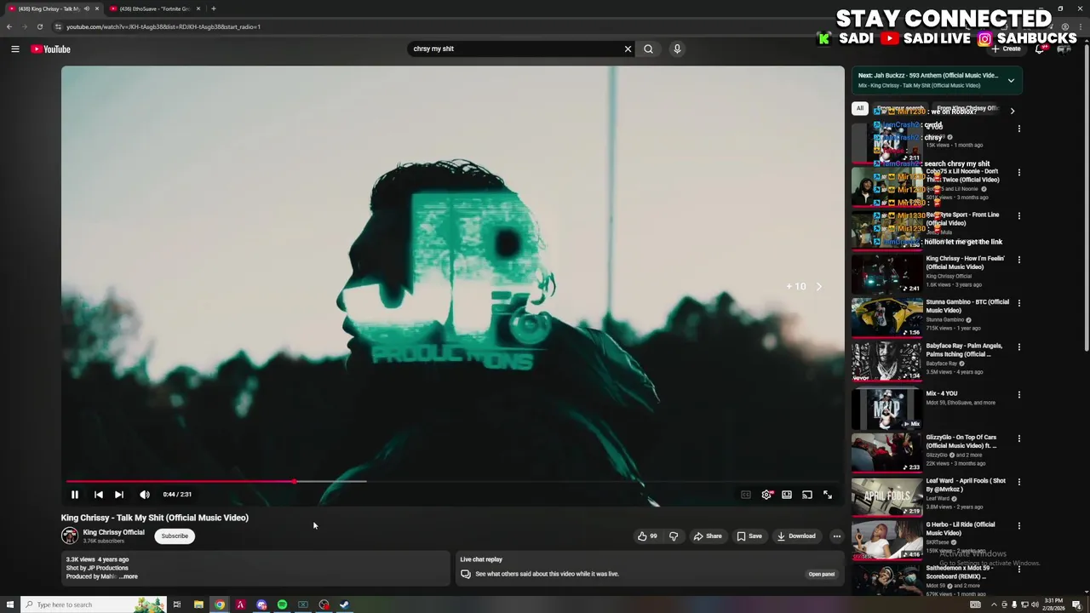The height and width of the screenshot is (613, 1090).
Task: Open Spotify from taskbar
Action: pos(282,604)
